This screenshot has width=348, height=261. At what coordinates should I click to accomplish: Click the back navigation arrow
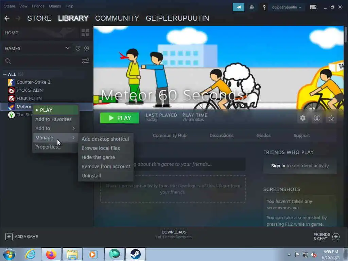(x=7, y=18)
